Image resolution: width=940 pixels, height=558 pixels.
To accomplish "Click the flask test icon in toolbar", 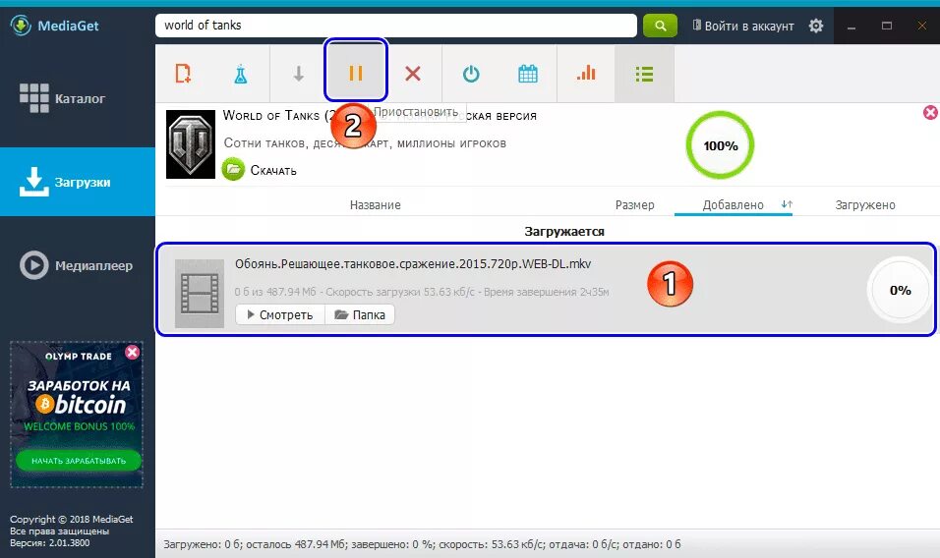I will tap(240, 75).
